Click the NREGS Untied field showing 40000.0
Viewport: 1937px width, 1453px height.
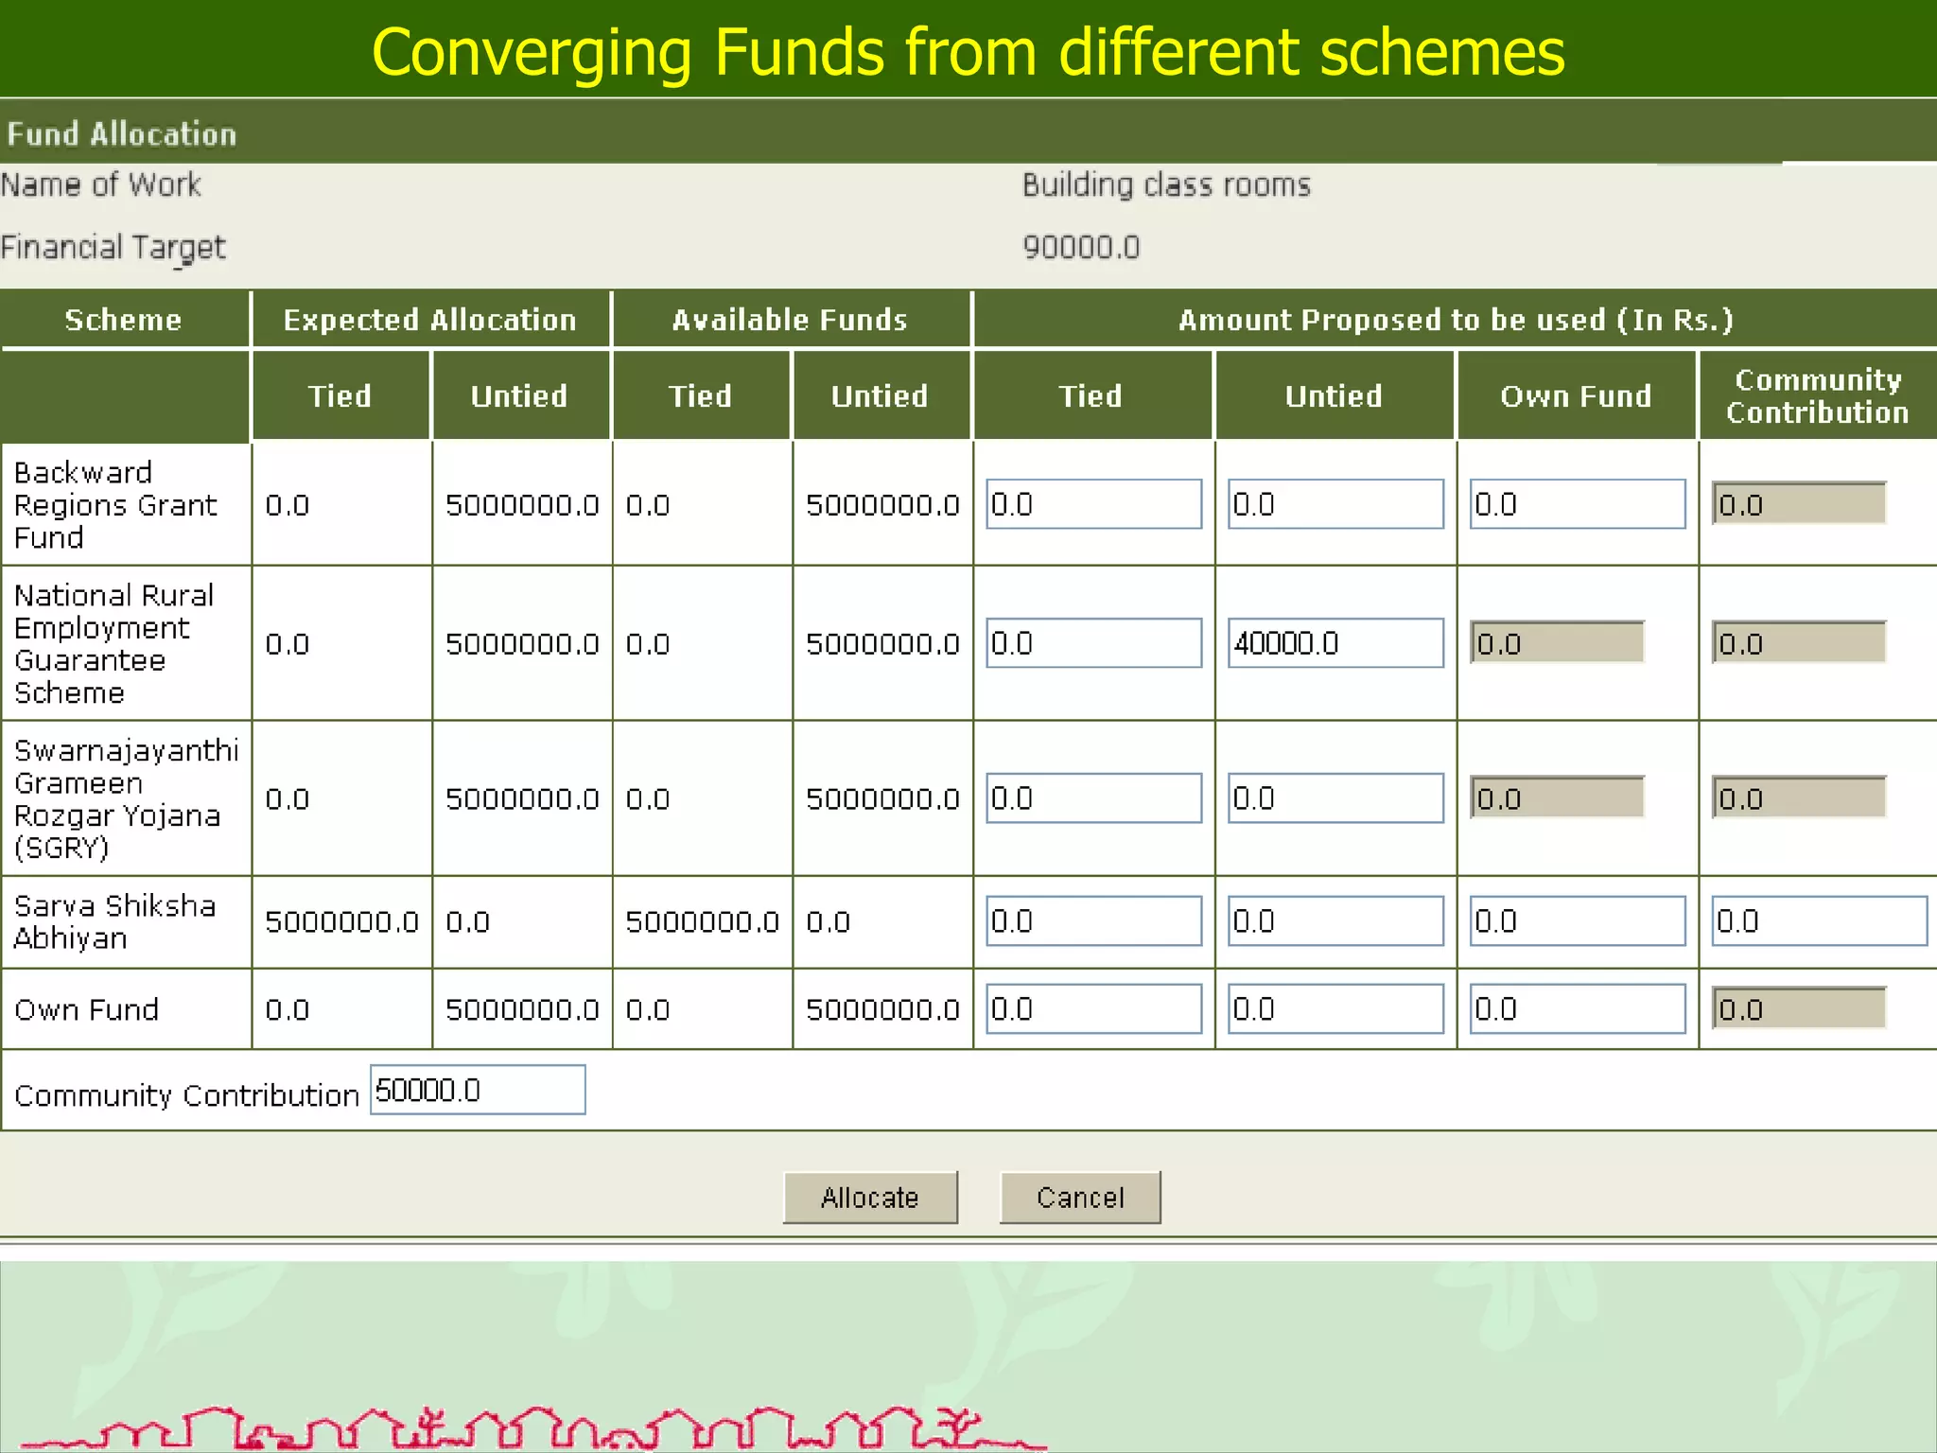[x=1335, y=643]
